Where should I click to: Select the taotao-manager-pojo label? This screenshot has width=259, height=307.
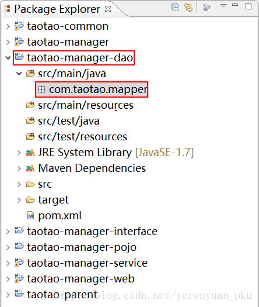82,247
